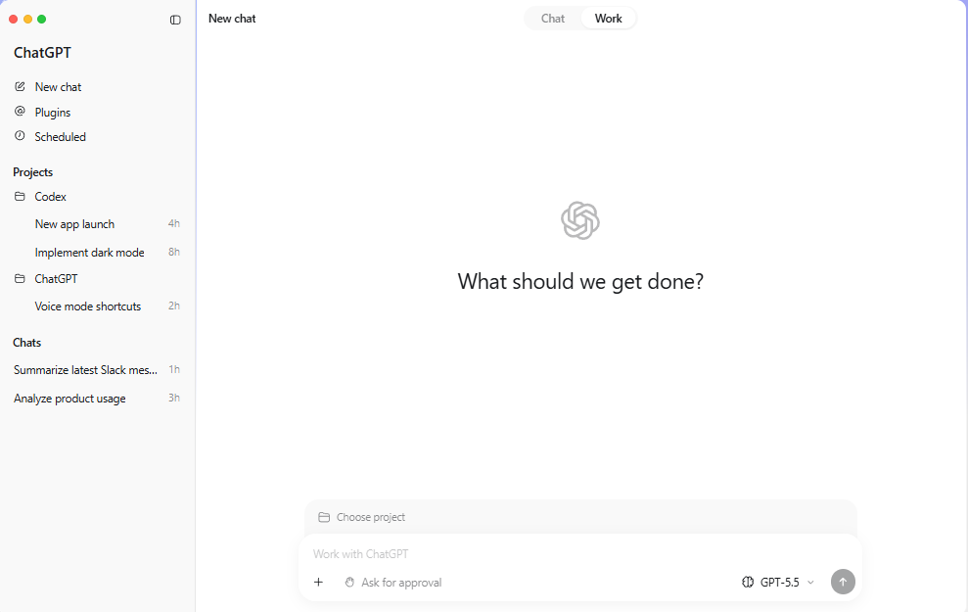Click the New chat compose icon
The height and width of the screenshot is (612, 968).
(x=20, y=86)
